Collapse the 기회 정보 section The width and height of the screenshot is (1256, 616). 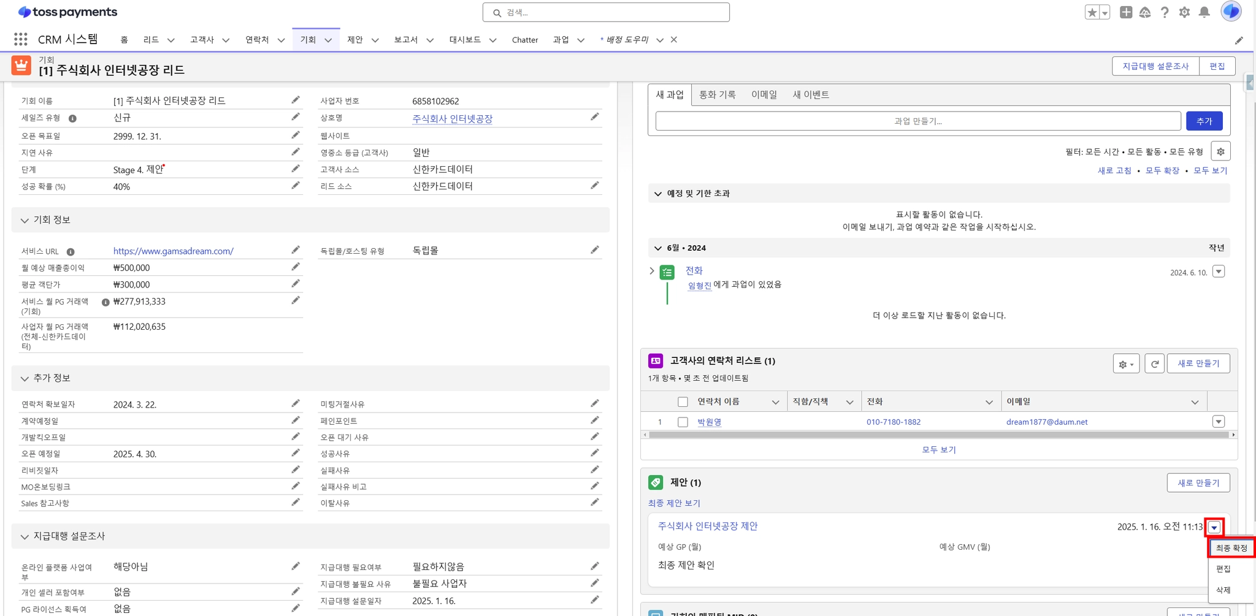pos(25,220)
